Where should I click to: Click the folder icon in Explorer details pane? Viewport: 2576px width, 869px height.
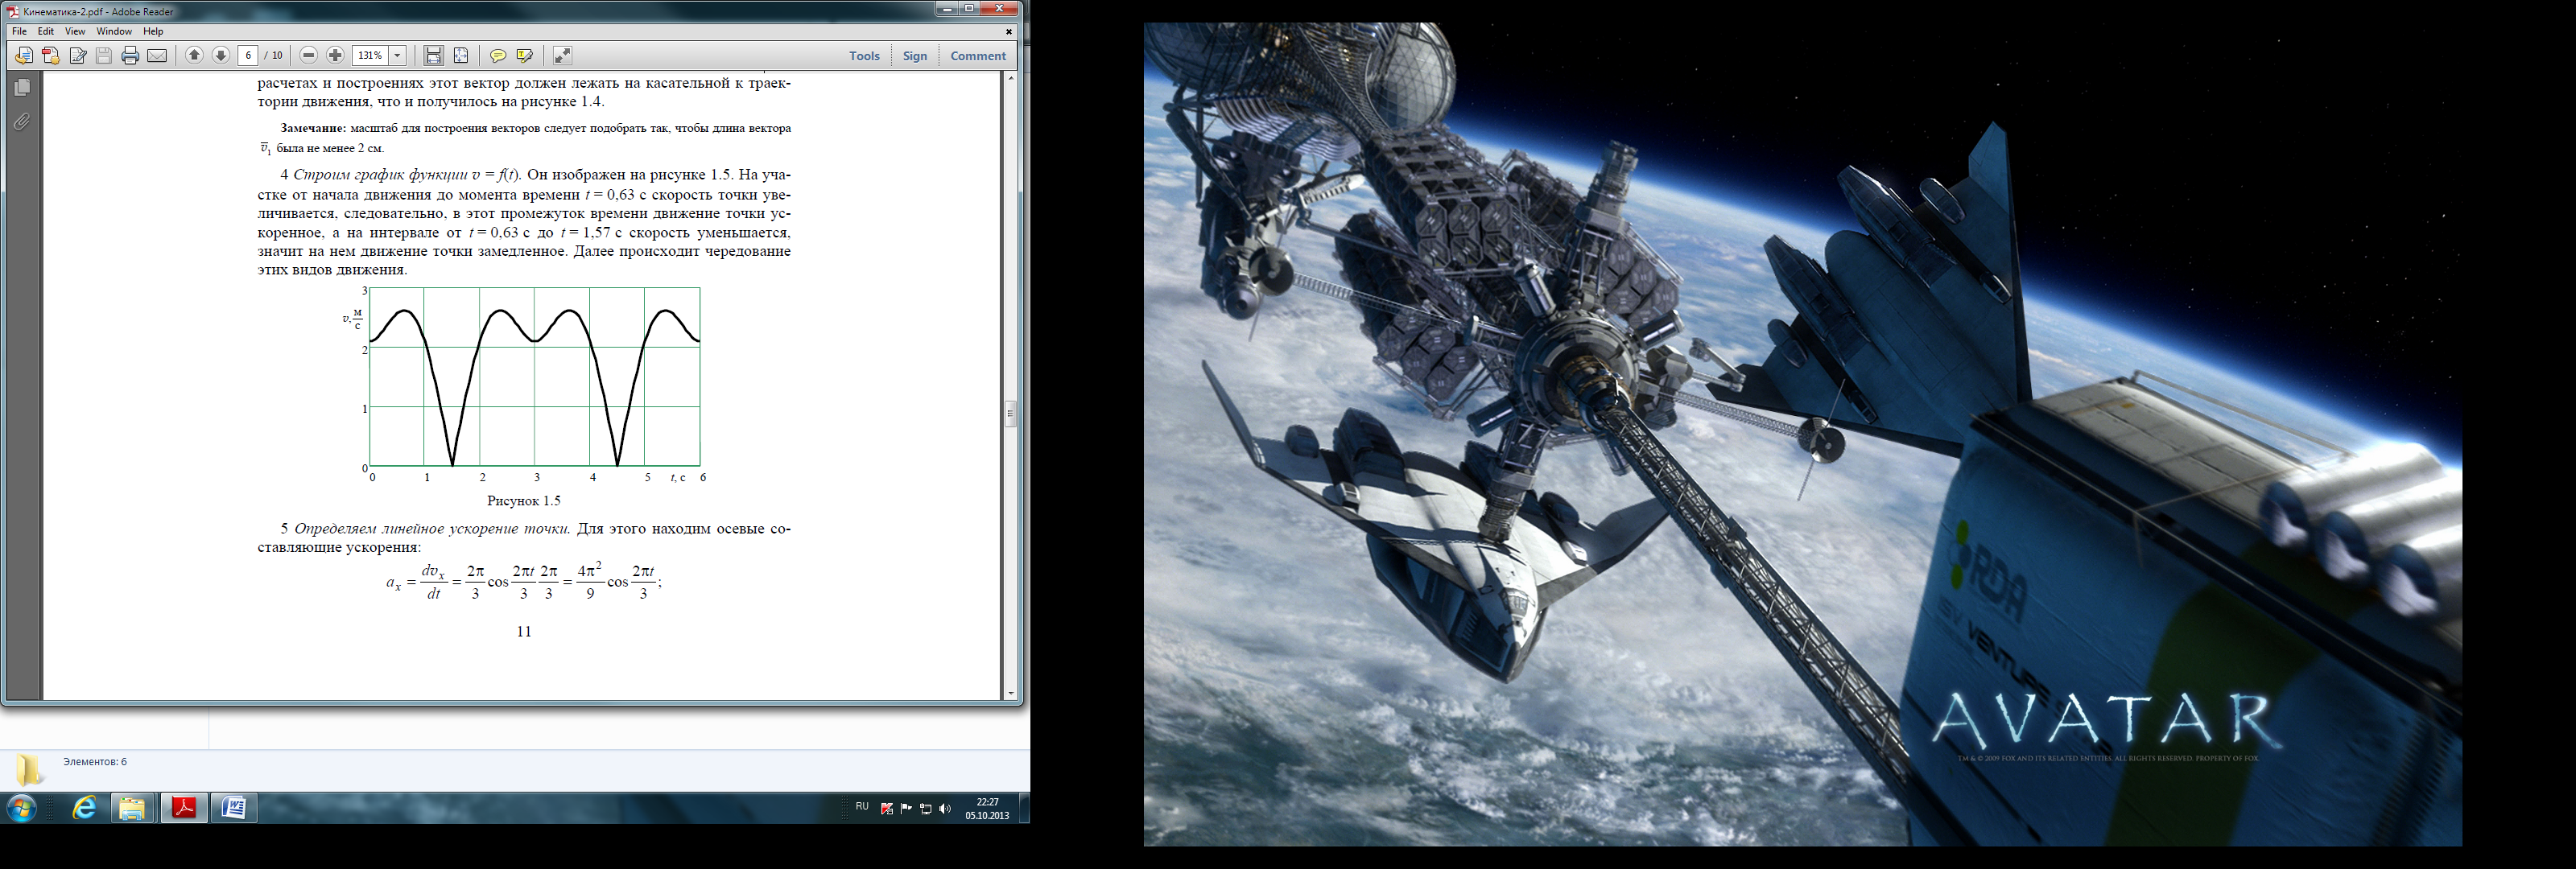pos(30,769)
